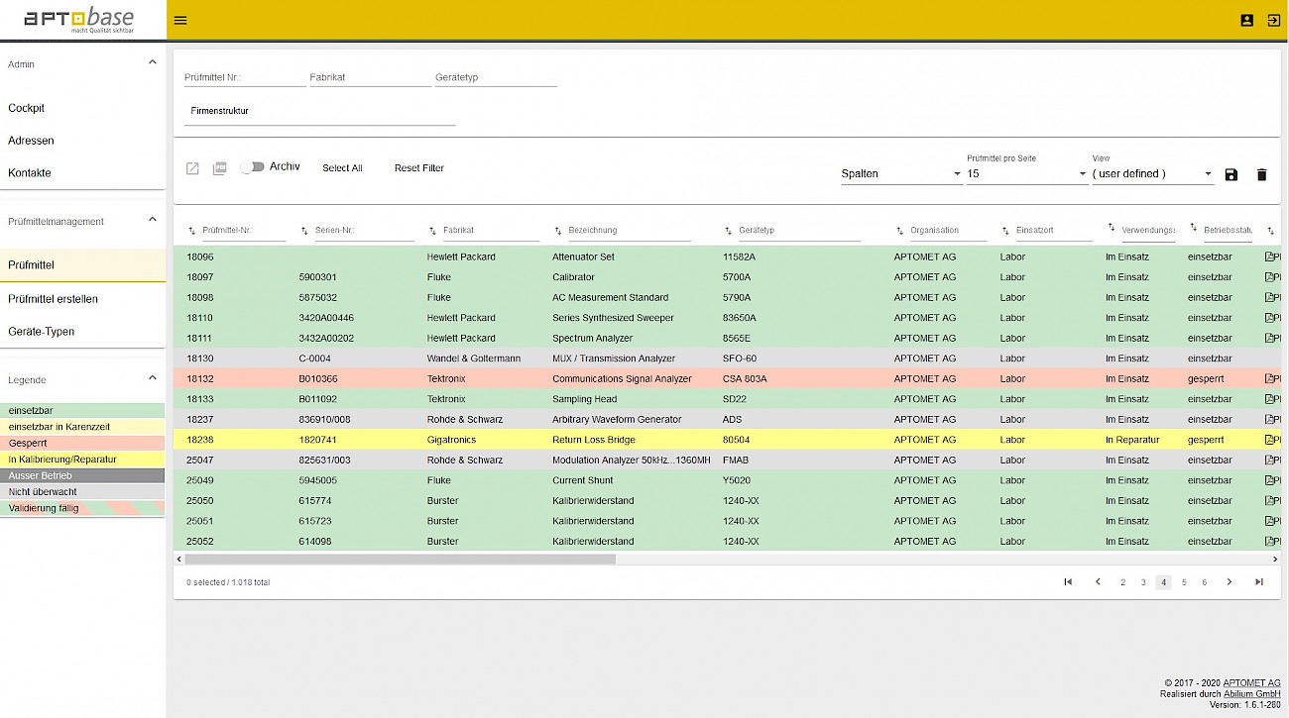
Task: Open the user account icon
Action: pyautogui.click(x=1247, y=20)
